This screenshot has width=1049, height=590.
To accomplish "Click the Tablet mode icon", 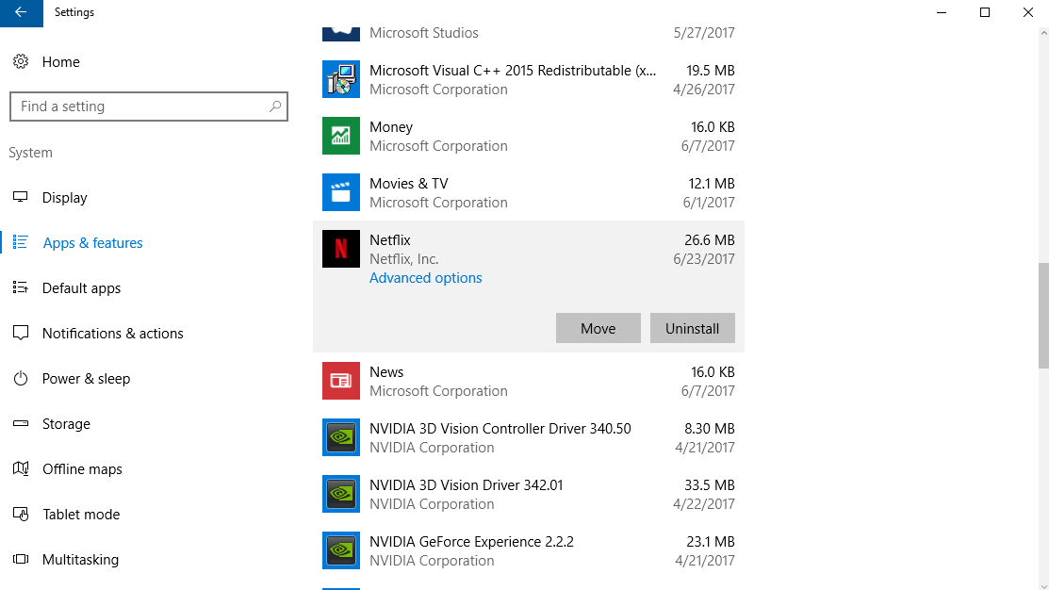I will coord(21,514).
